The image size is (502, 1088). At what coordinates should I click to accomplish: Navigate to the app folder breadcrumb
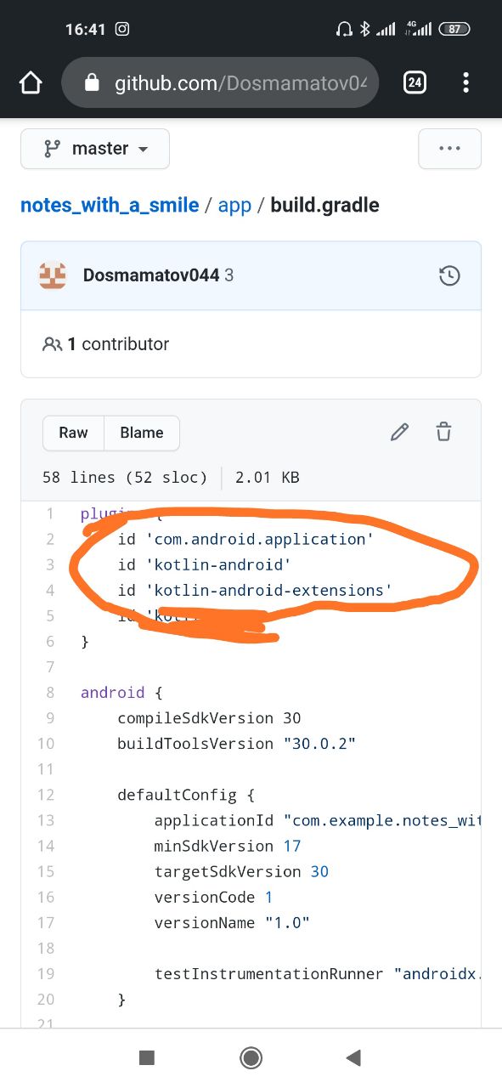[234, 206]
